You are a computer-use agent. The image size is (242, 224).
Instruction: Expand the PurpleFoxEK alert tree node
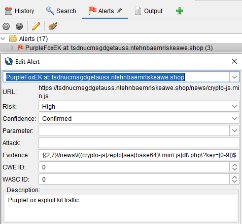[x=12, y=48]
